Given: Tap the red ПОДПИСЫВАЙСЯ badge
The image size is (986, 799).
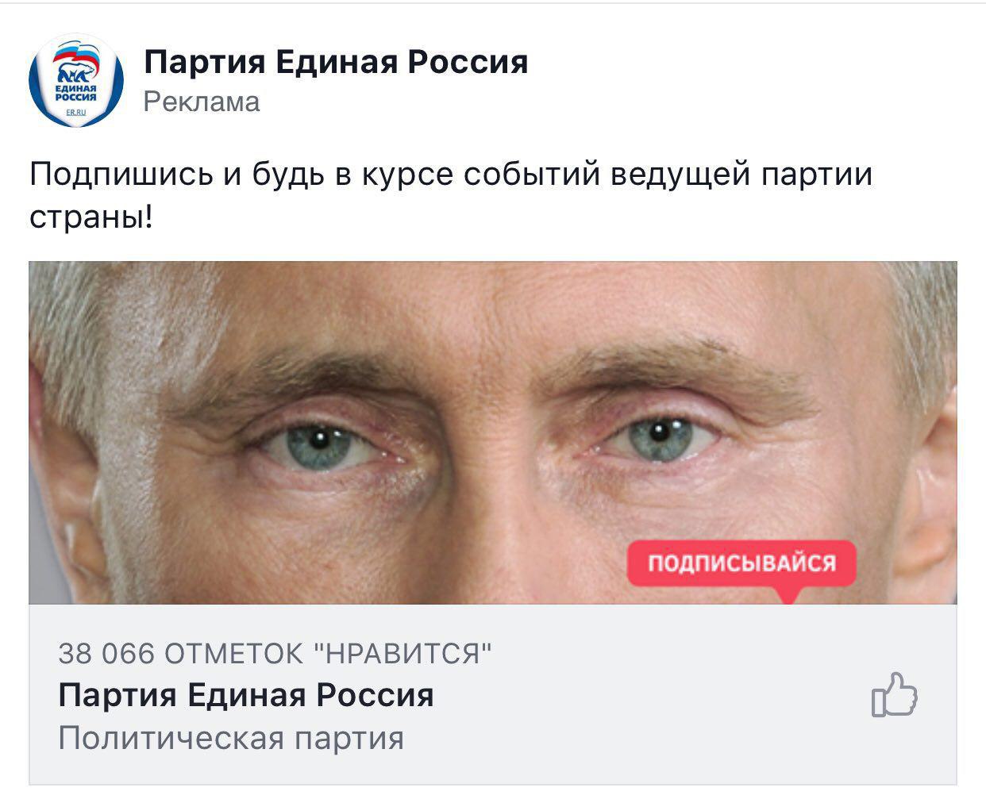Looking at the screenshot, I should (741, 563).
